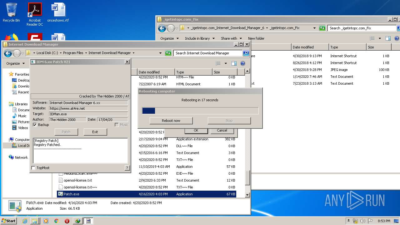Sort by Date modified in Internet Download Manager list
Viewport: 400px width, 225px height.
coord(156,72)
